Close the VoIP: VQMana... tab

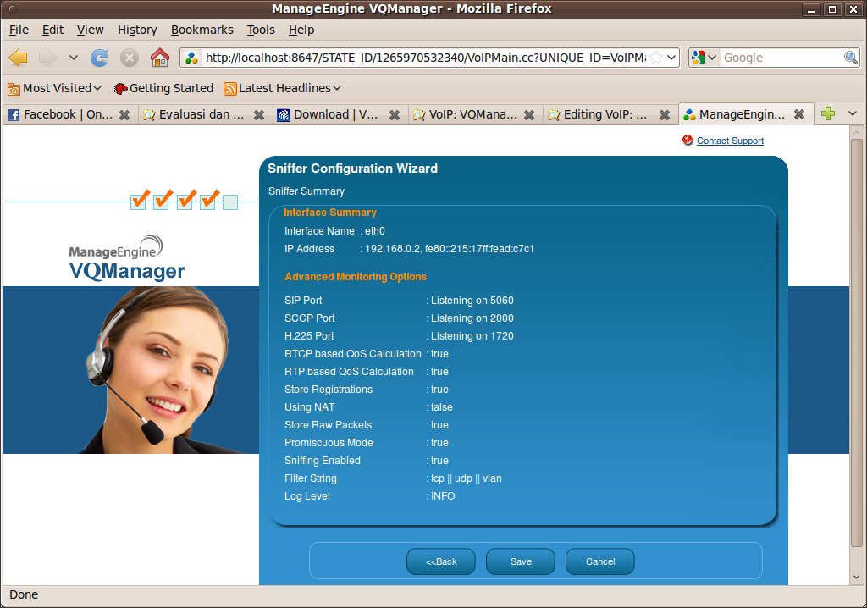(x=529, y=114)
